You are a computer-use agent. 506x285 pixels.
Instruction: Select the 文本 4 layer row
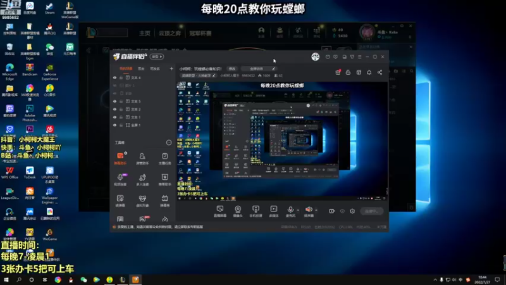pos(143,77)
